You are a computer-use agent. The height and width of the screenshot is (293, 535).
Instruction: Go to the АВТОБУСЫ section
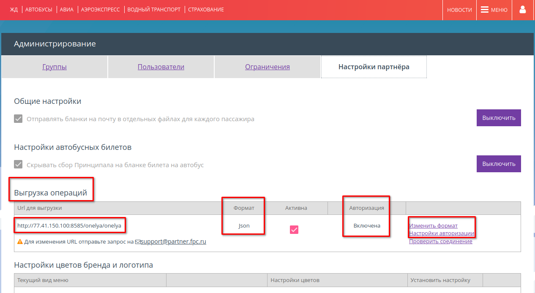pos(39,10)
